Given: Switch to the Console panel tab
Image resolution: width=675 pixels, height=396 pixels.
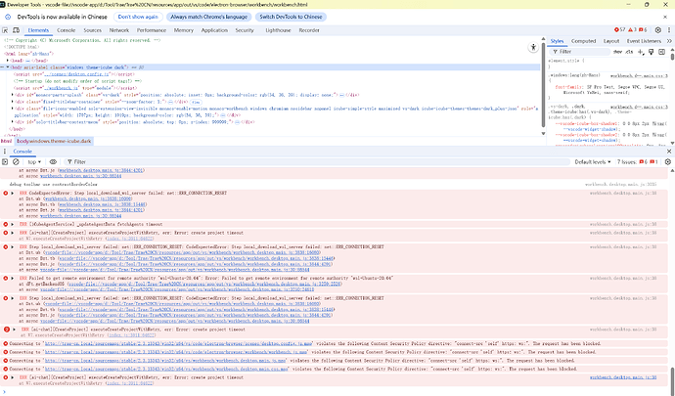Looking at the screenshot, I should coord(66,30).
